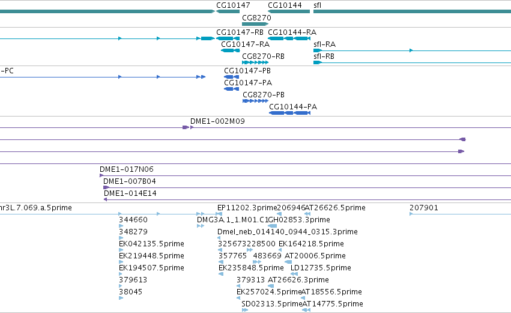This screenshot has height=313, width=511.
Task: Select the EK194507.5prime label
Action: pyautogui.click(x=151, y=268)
